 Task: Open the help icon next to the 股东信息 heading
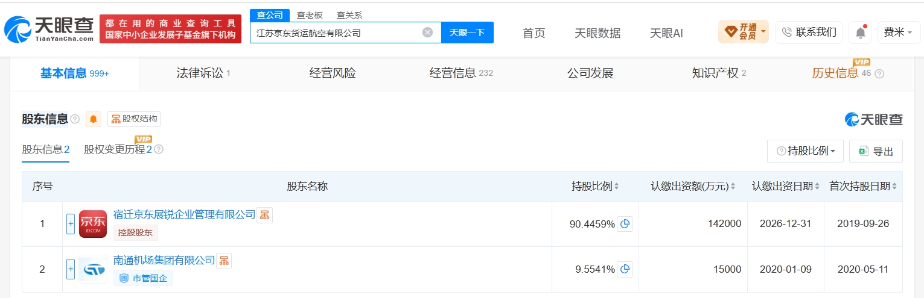click(75, 119)
